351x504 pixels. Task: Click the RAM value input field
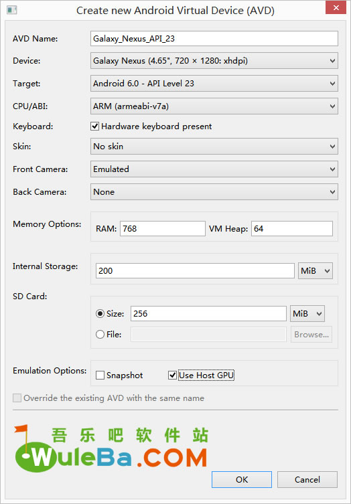pos(163,228)
